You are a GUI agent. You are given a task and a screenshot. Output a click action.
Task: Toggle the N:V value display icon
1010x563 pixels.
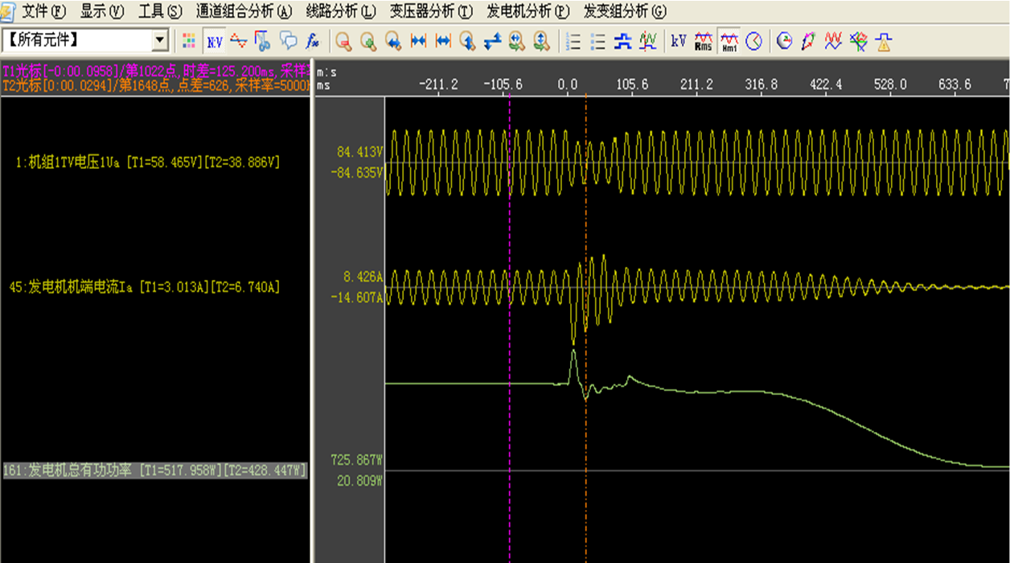[214, 41]
